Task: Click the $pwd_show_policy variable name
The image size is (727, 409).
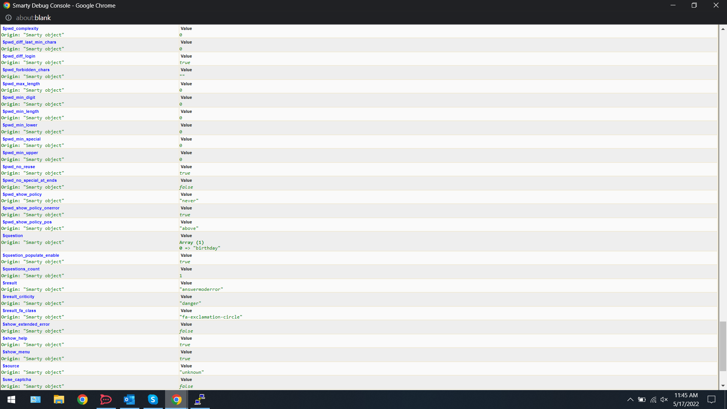Action: click(x=22, y=194)
